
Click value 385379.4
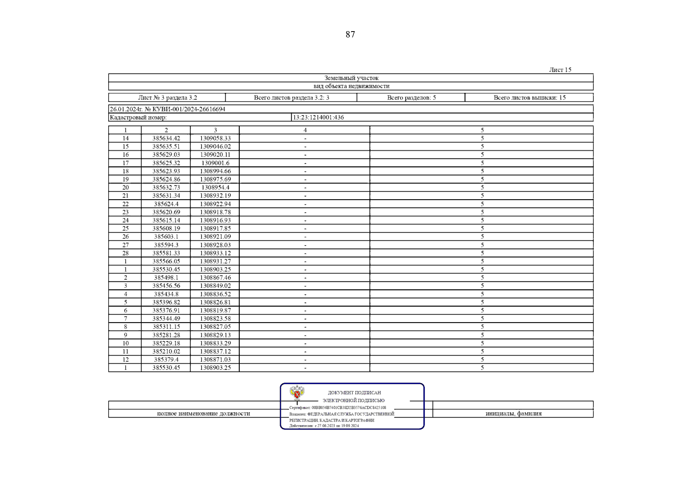[166, 360]
